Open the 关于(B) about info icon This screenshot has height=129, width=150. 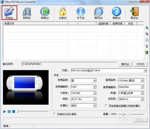[x=81, y=11]
